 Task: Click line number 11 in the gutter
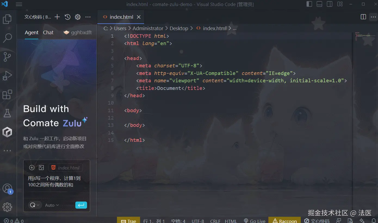pyautogui.click(x=111, y=110)
